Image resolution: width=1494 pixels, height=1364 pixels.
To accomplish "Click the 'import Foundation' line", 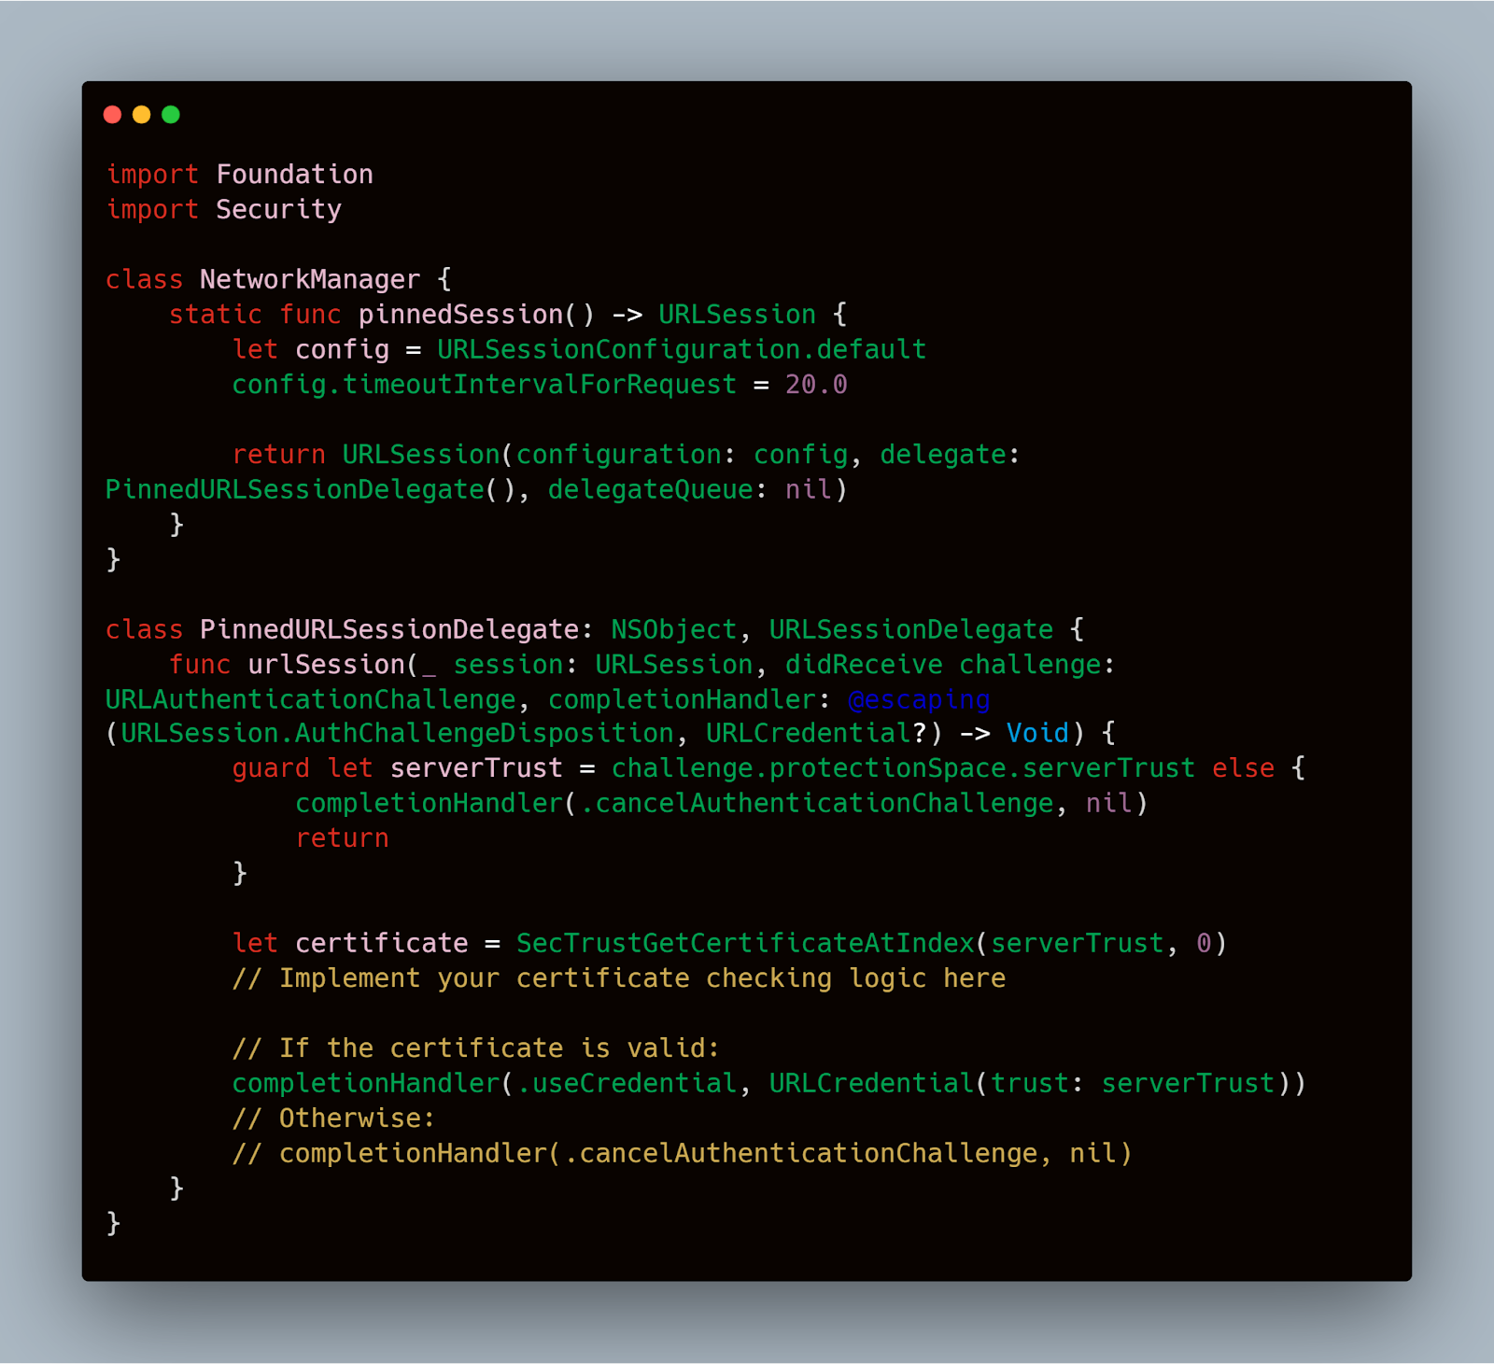I will point(240,175).
